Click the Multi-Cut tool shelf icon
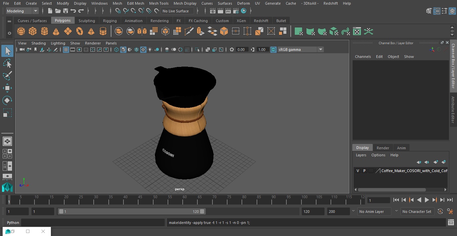This screenshot has width=457, height=236. [189, 31]
